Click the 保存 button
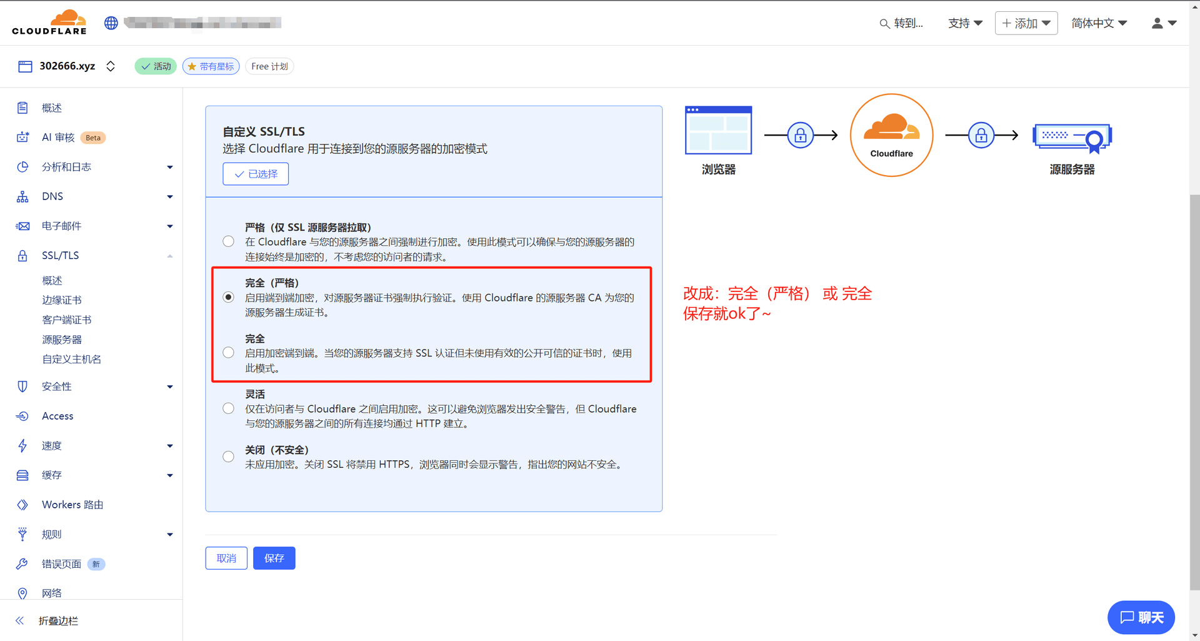 tap(274, 558)
